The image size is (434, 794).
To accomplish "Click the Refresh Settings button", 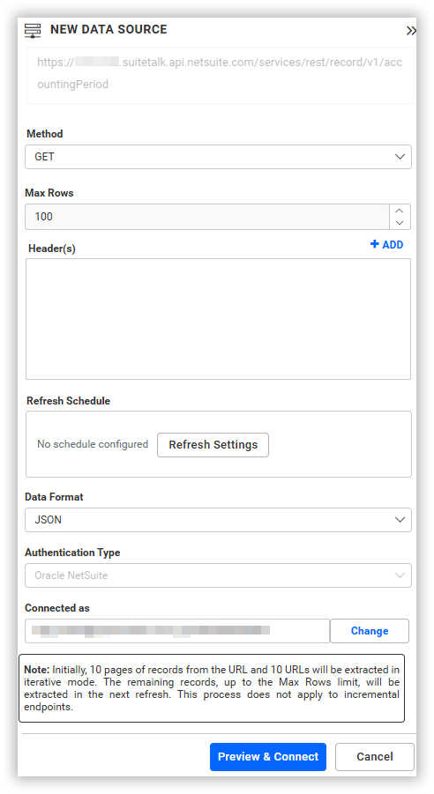I will (x=213, y=445).
